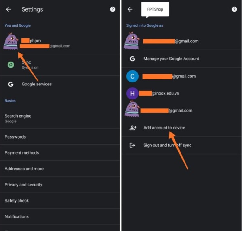Open the Passwords setting
Viewport: 242px width, 231px height.
pos(60,137)
